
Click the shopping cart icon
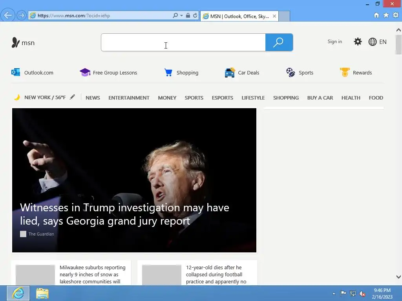click(168, 73)
